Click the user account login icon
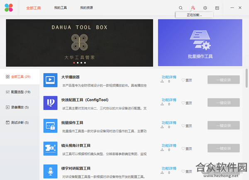 (193, 8)
